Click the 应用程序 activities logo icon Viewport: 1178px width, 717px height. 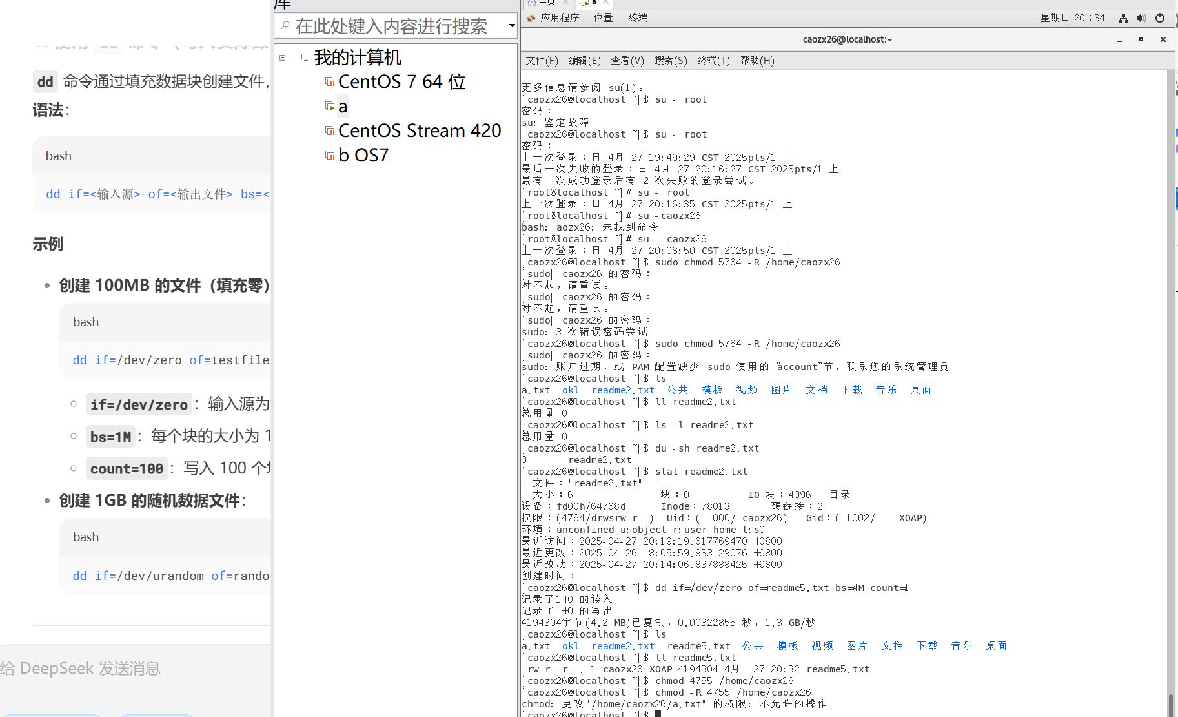[x=531, y=18]
